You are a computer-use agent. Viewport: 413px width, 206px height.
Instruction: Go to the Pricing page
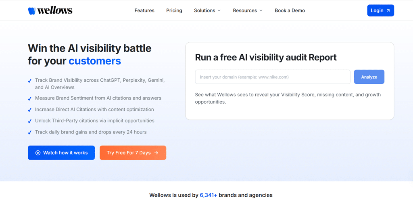174,10
